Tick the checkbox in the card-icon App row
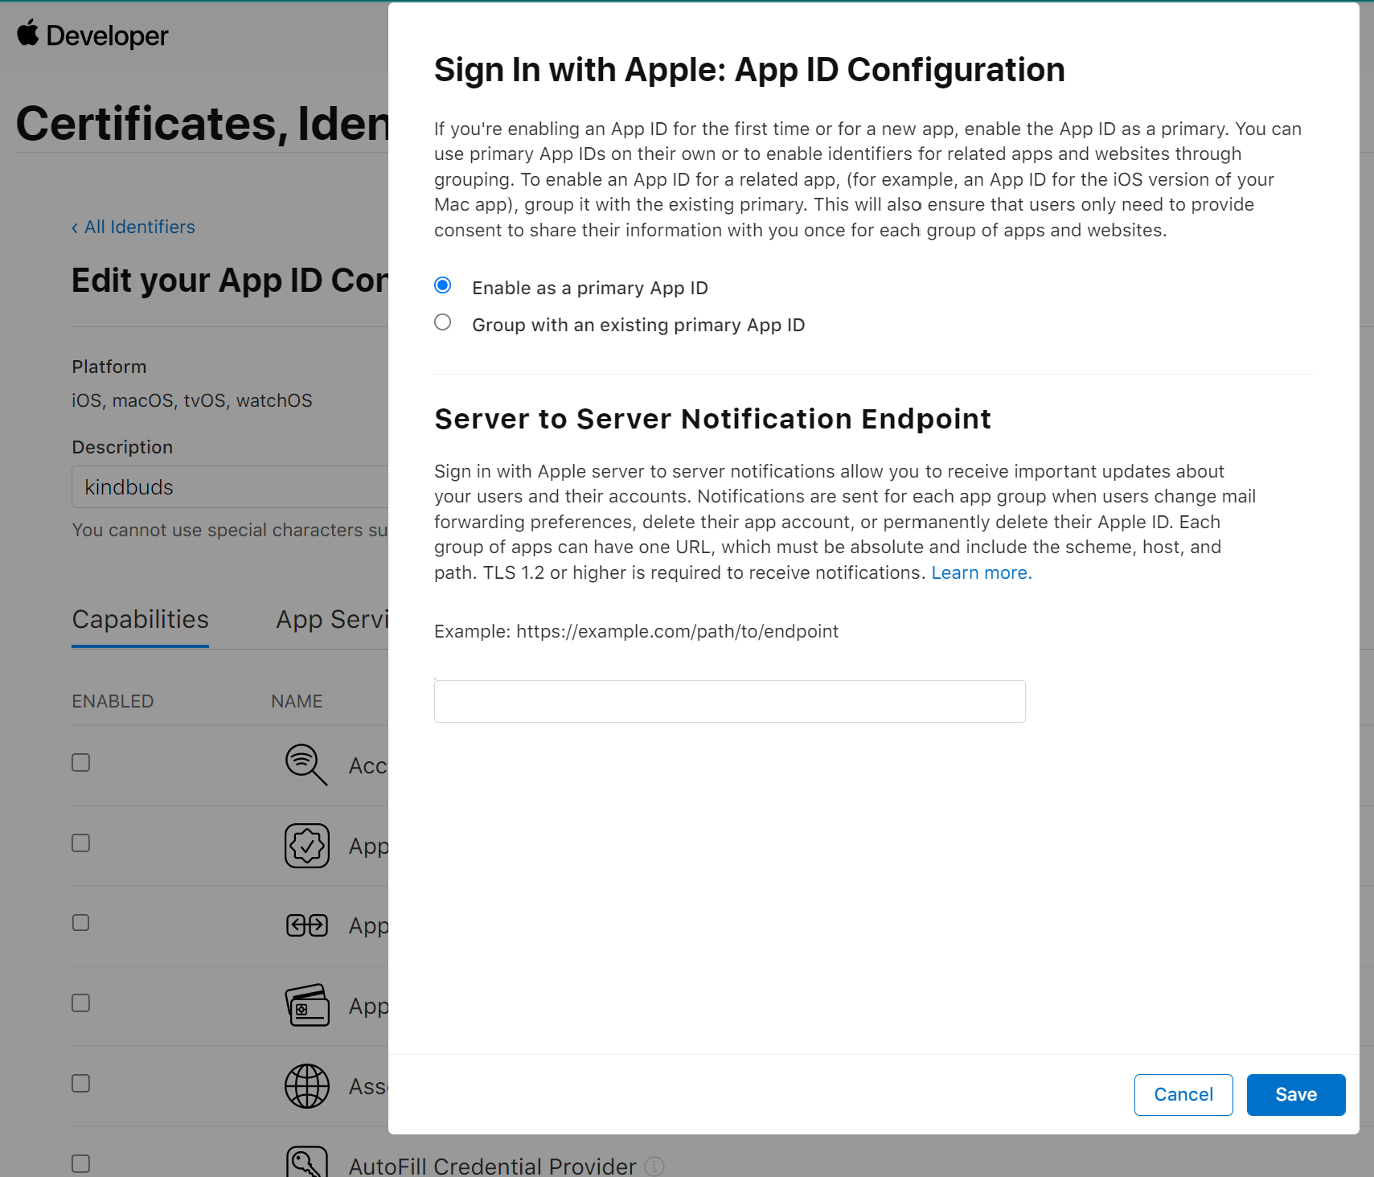 point(80,1003)
